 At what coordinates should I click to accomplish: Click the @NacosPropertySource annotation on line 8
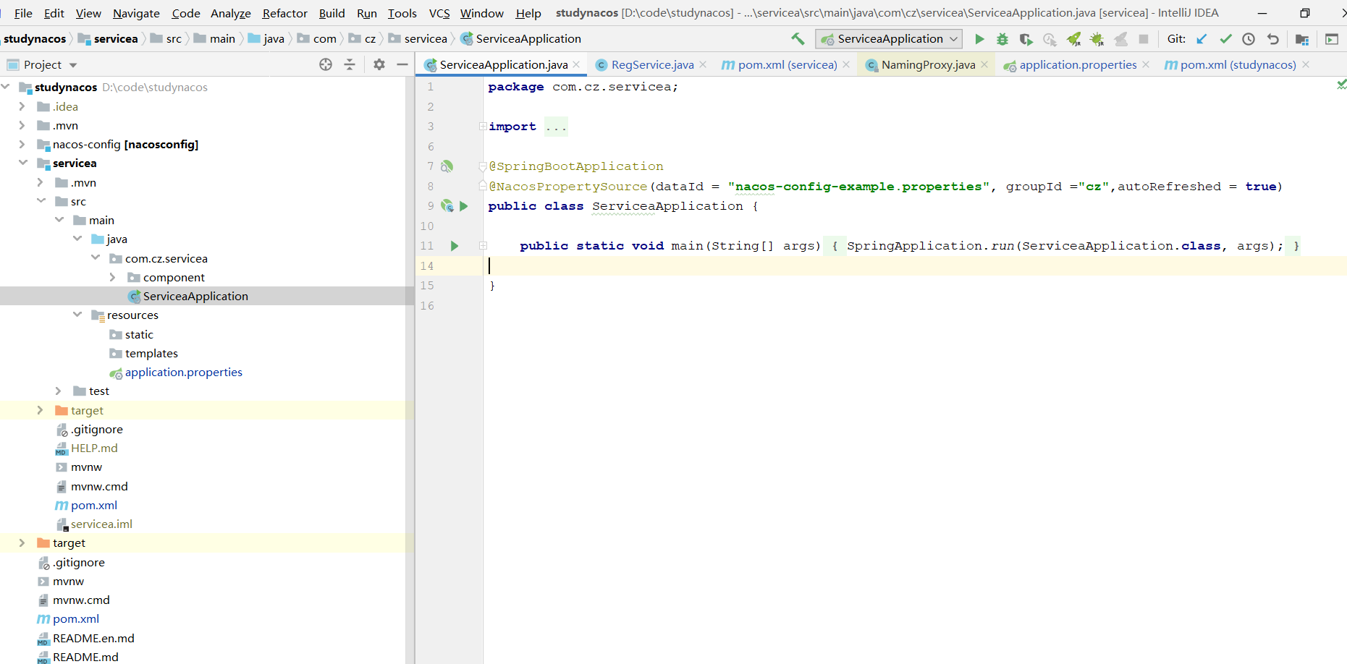(x=568, y=187)
